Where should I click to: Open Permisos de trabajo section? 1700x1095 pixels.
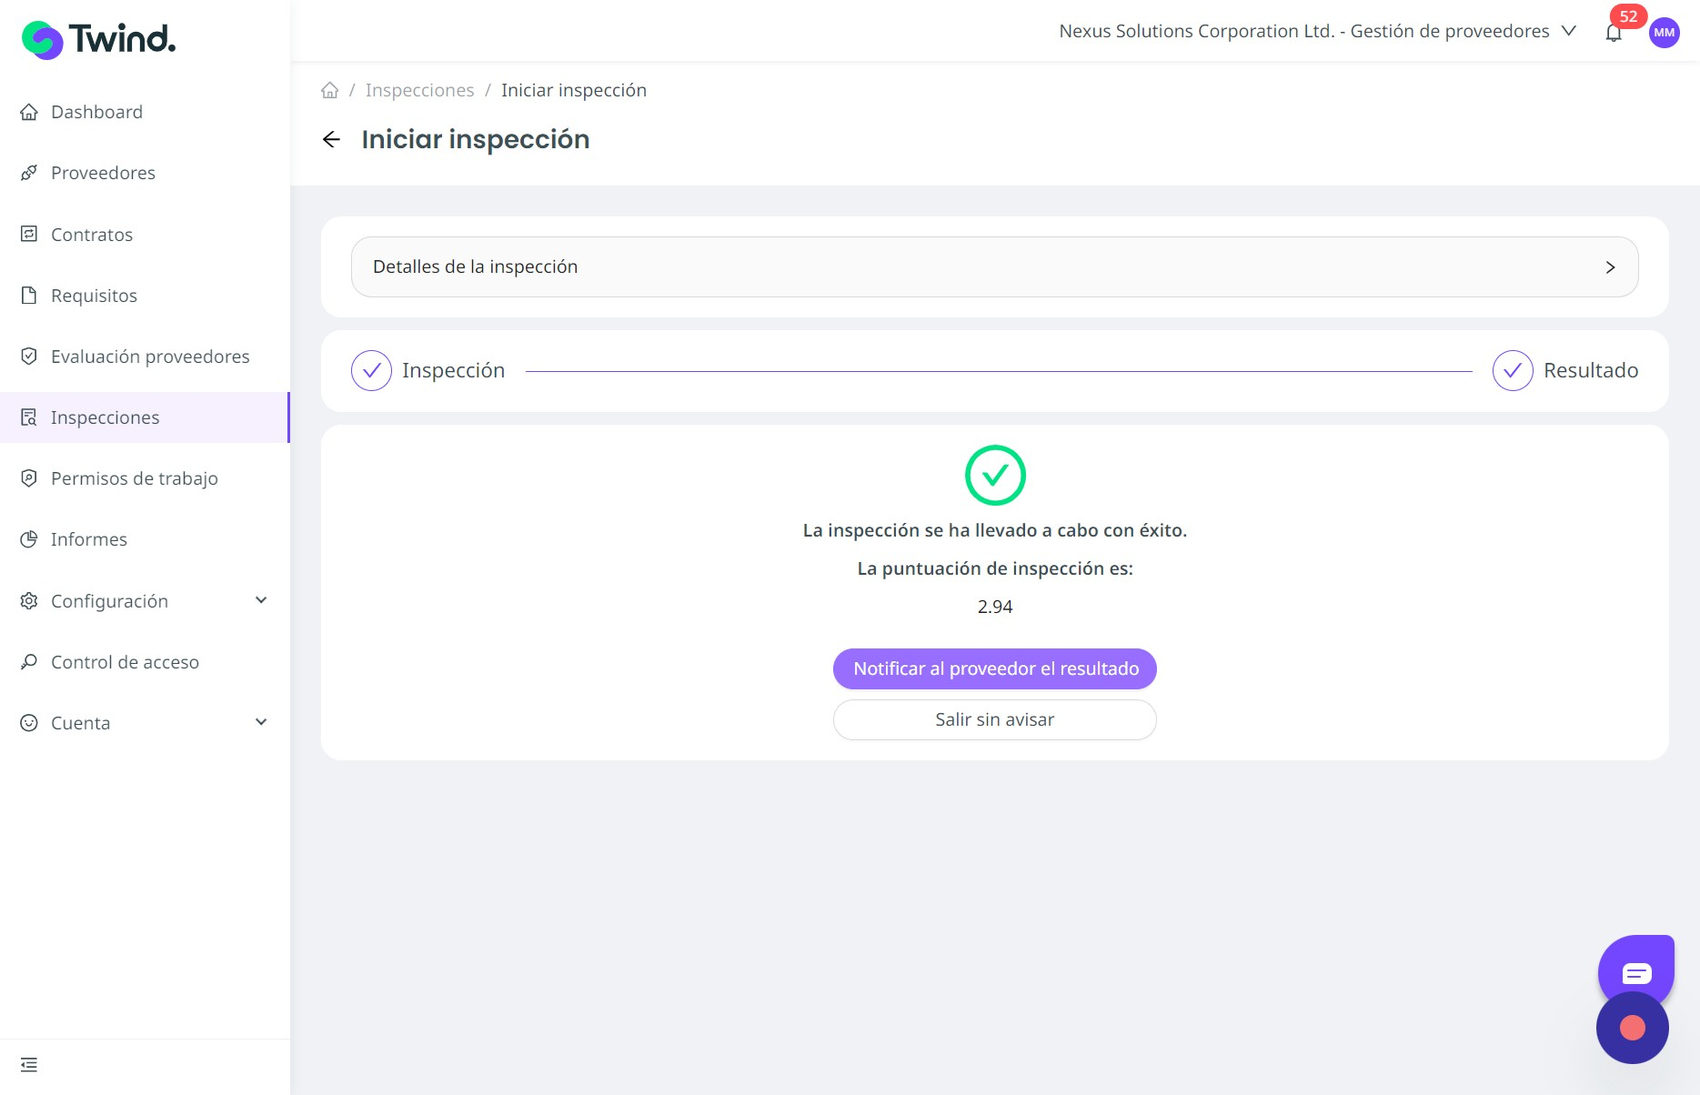click(x=134, y=478)
